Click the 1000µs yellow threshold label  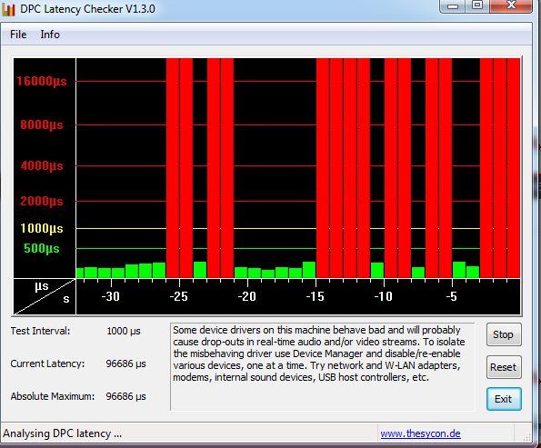[42, 228]
